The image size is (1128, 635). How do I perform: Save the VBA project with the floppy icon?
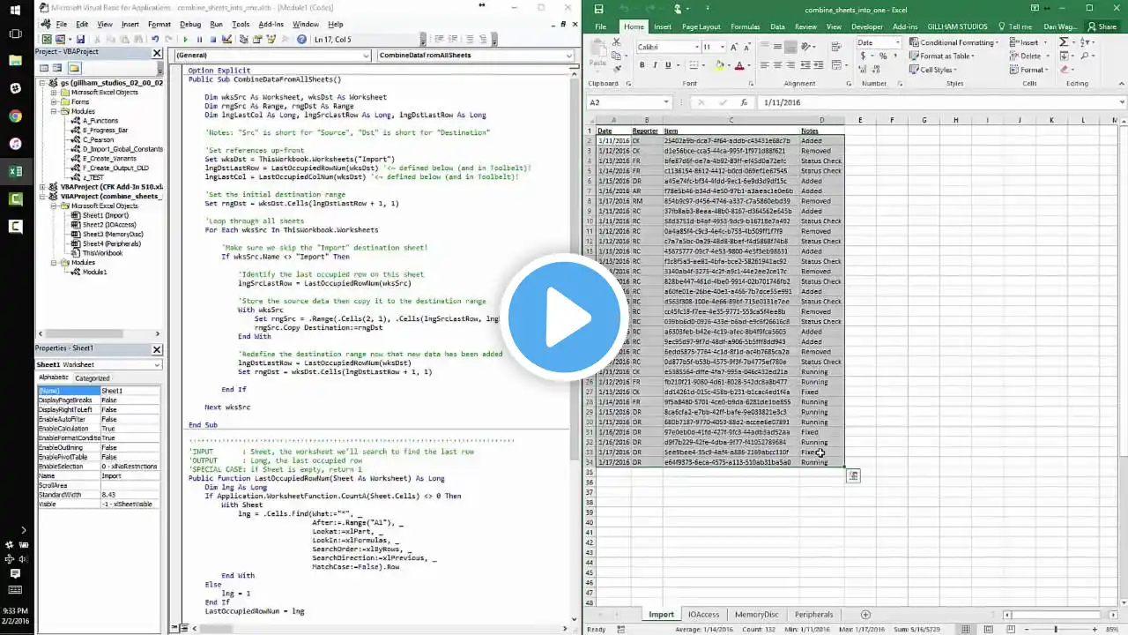(80, 40)
